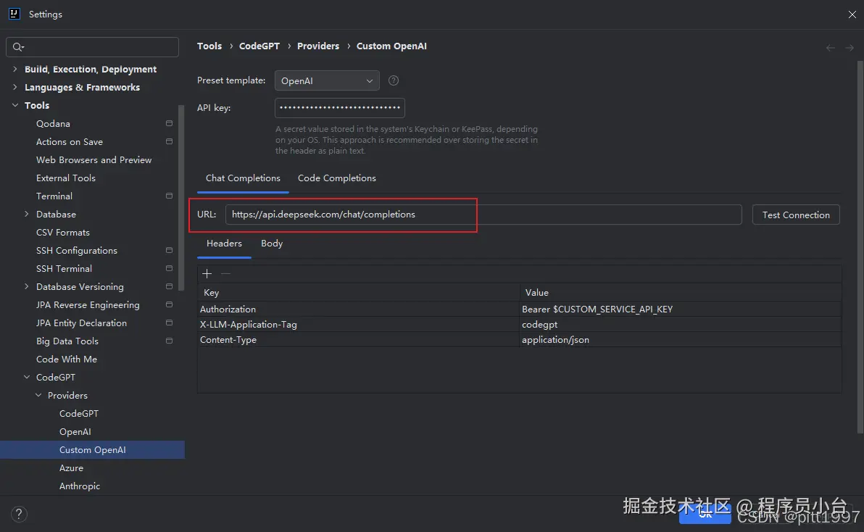
Task: Click the URL input field
Action: pos(483,215)
